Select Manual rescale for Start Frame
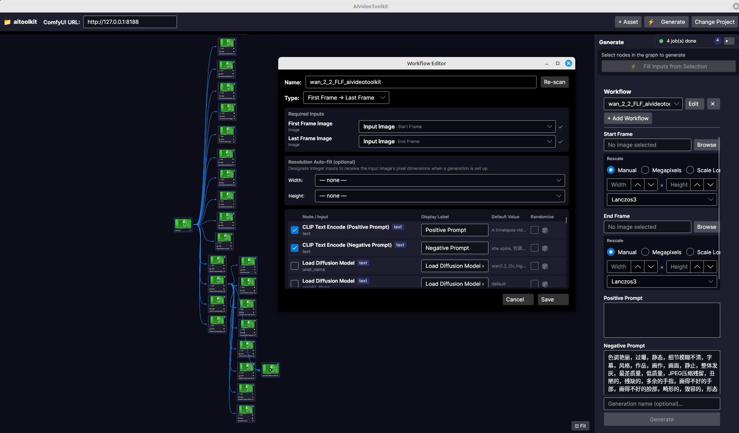The image size is (739, 433). (611, 170)
